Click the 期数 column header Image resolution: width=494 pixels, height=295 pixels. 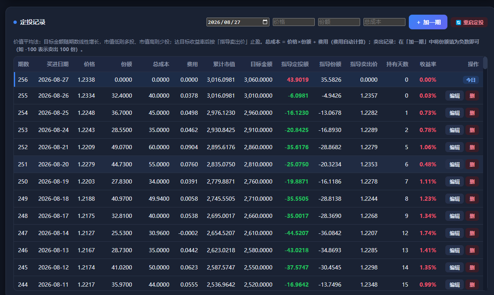click(24, 64)
